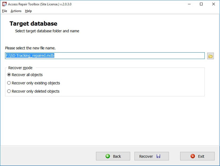Minimize the Access Repair Toolbox window

tap(189, 4)
